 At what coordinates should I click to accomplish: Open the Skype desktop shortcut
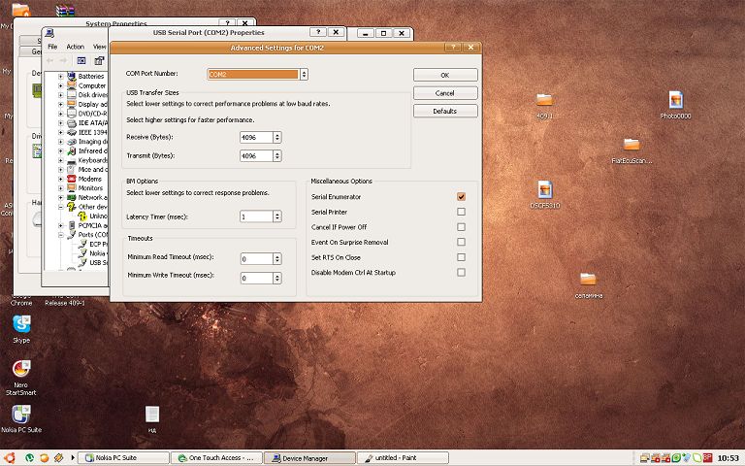tap(20, 325)
